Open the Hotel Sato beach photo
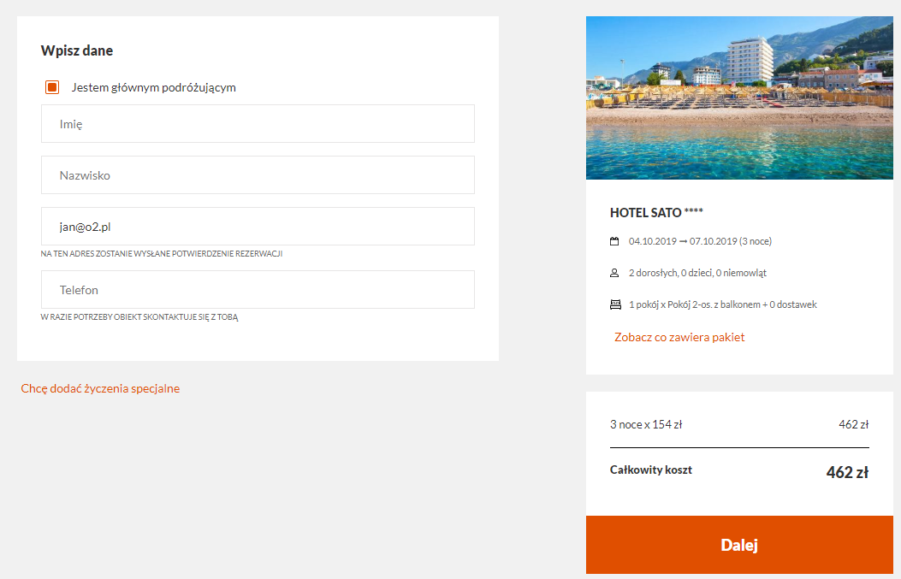 tap(739, 97)
